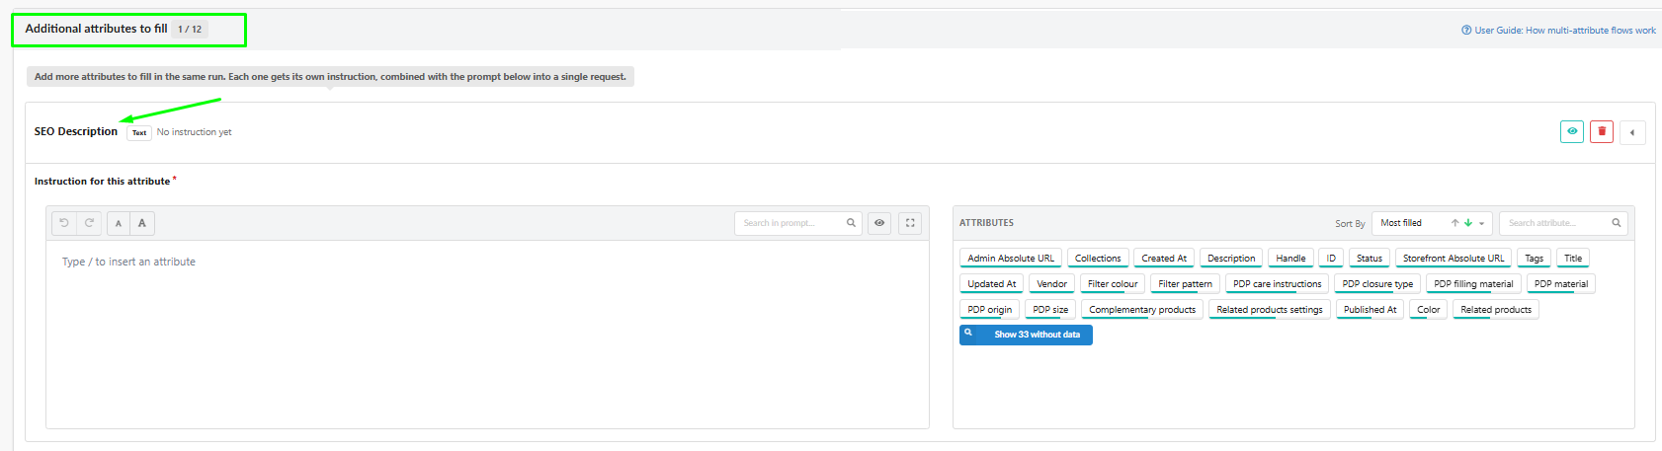Insert the Description attribute chip
The height and width of the screenshot is (451, 1662).
coord(1231,258)
